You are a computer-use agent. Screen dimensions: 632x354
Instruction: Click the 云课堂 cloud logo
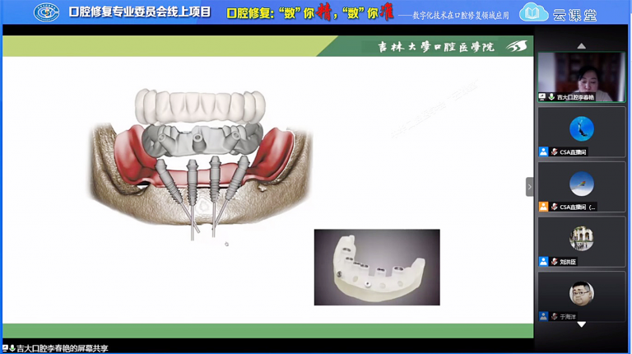[x=534, y=12]
